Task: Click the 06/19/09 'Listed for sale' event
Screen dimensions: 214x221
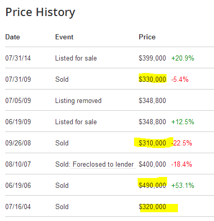Action: 76,122
